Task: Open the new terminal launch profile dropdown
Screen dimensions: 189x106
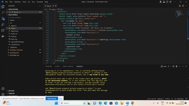Action: 170,66
